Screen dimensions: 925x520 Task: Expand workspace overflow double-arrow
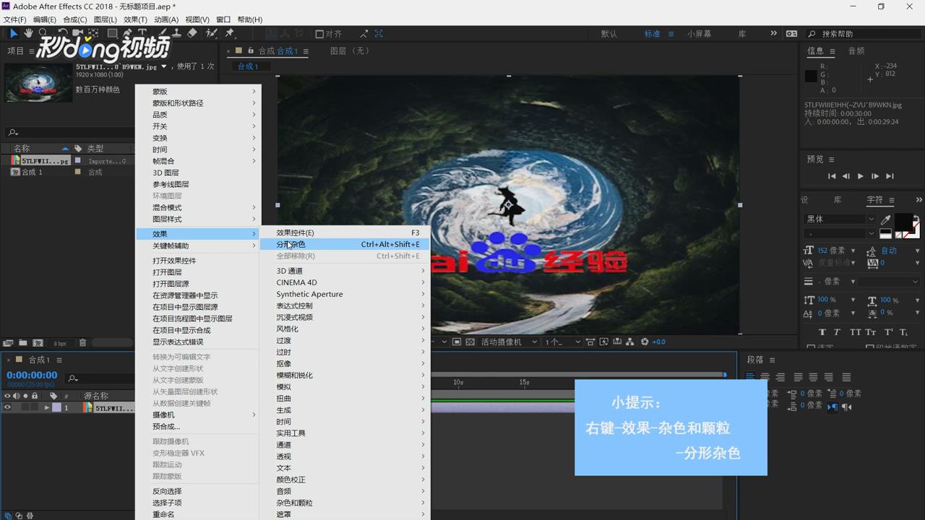773,33
